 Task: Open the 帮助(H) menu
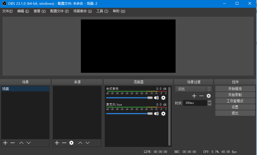click(119, 11)
